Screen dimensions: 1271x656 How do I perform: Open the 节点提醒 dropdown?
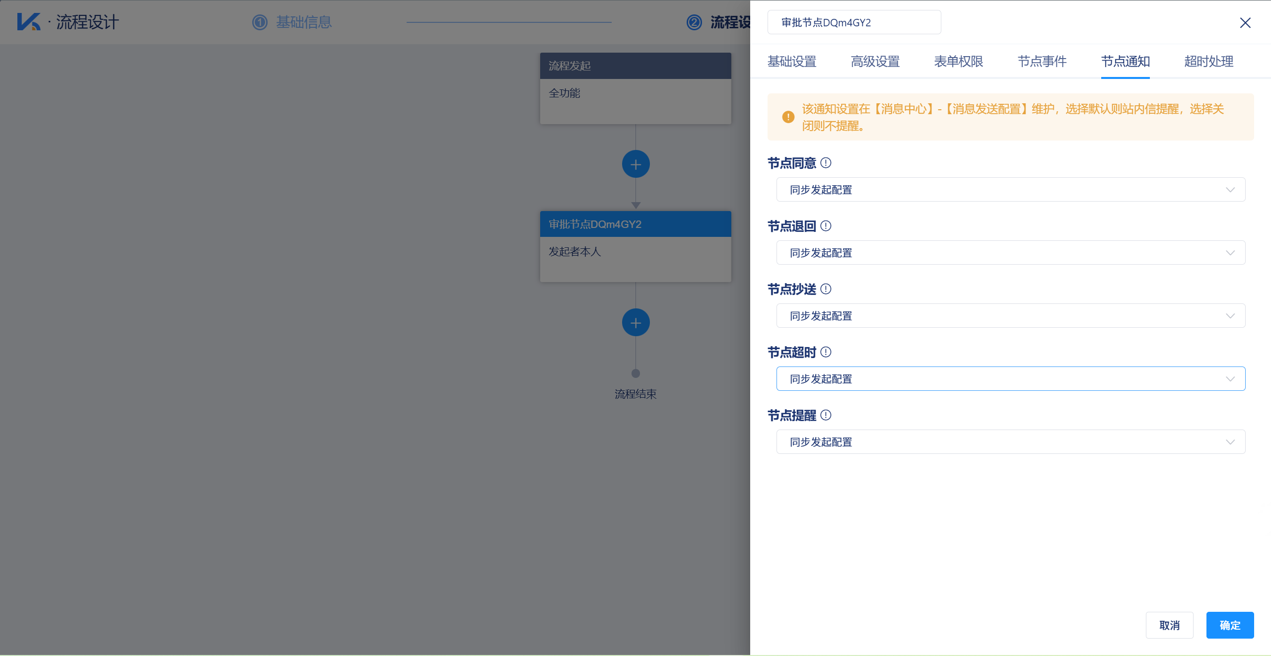point(1010,442)
